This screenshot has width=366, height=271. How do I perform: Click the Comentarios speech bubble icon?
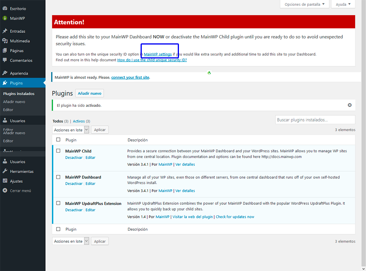point(5,60)
